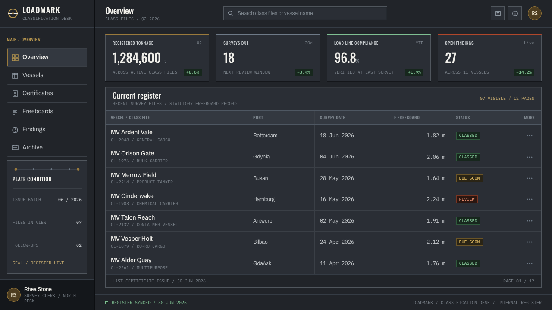
Task: Click the 24 Apr 2026 survey date
Action: click(337, 242)
